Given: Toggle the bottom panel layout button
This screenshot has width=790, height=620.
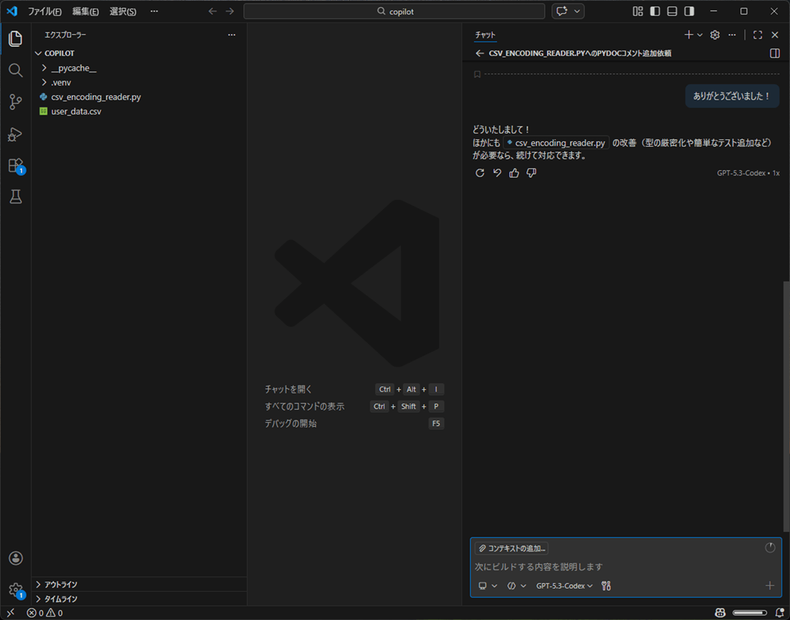Looking at the screenshot, I should [671, 11].
